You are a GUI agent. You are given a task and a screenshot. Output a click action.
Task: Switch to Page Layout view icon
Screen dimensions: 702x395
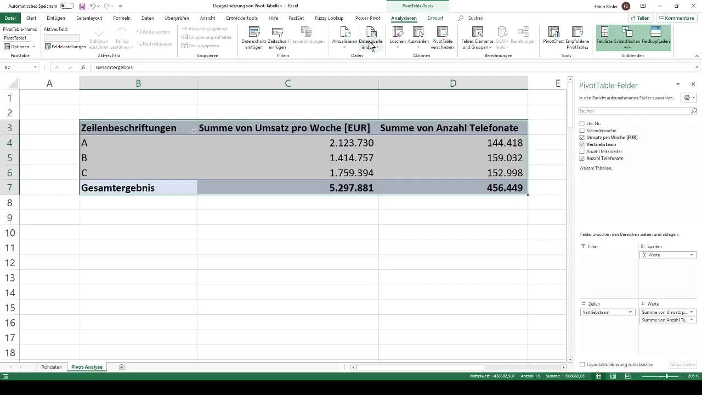pyautogui.click(x=613, y=376)
